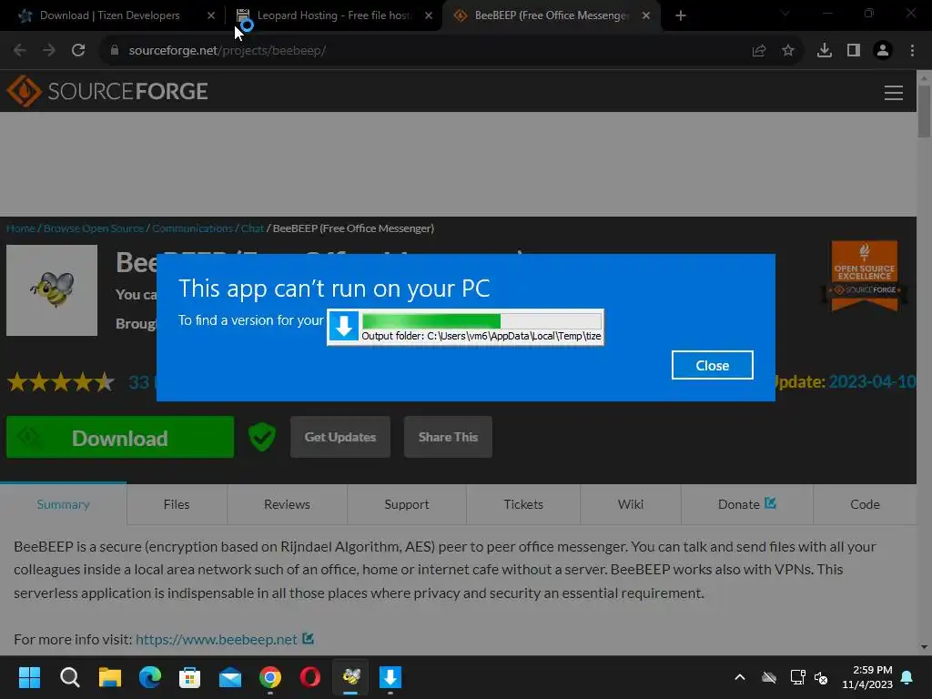Screen dimensions: 932x699
Task: Switch to Leopard Hosting tab
Action: (x=333, y=15)
